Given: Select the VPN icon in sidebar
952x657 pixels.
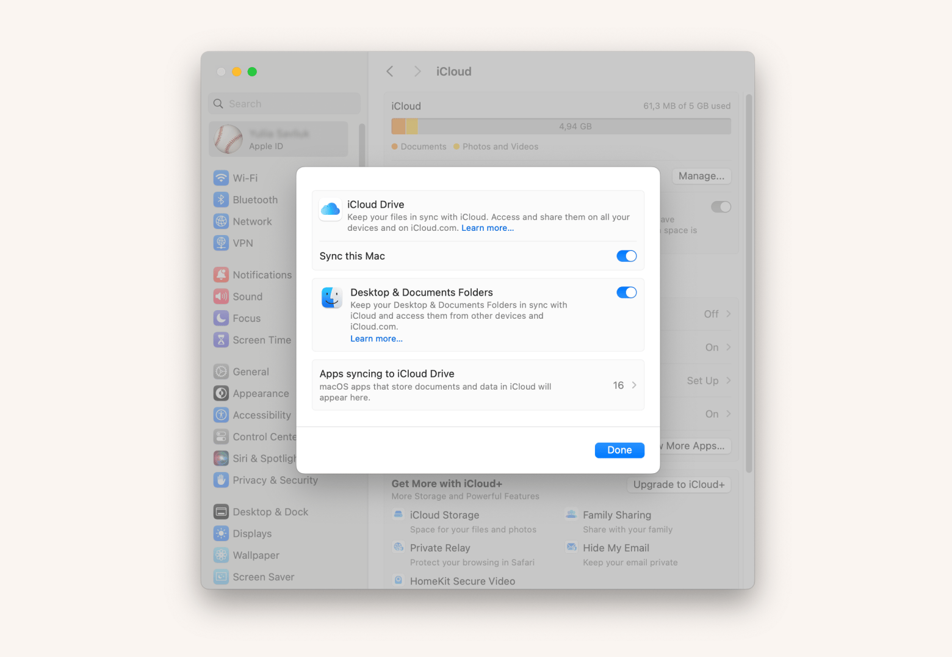Looking at the screenshot, I should 221,242.
